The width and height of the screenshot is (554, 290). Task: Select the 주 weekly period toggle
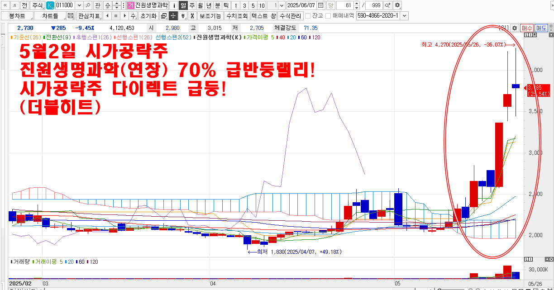click(x=192, y=5)
